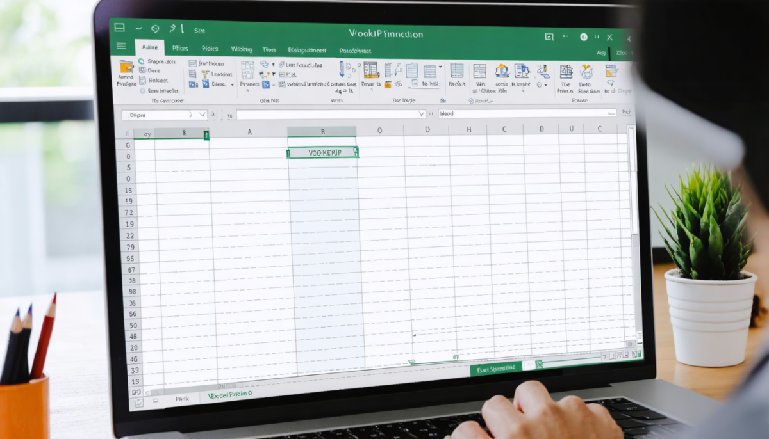Click the large orange paste folder icon
The height and width of the screenshot is (439, 769).
click(126, 68)
